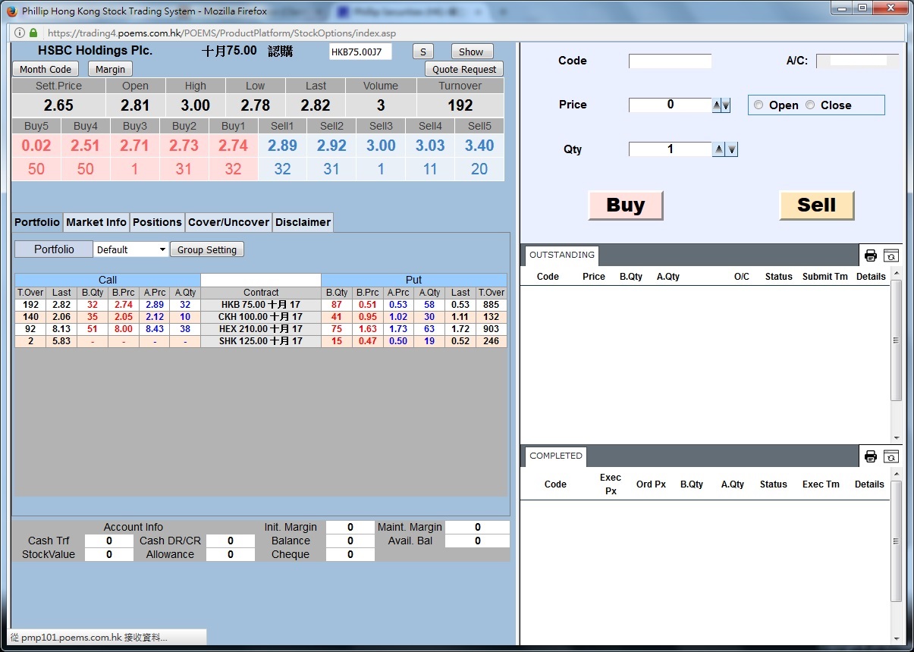Screen dimensions: 914x652
Task: Open the Margin button
Action: [111, 69]
